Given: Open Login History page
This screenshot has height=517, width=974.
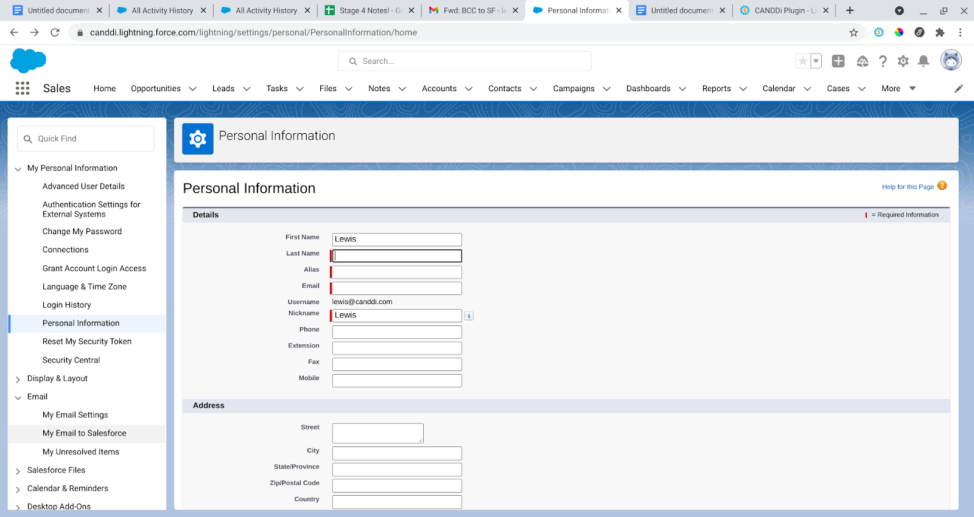Looking at the screenshot, I should click(67, 305).
